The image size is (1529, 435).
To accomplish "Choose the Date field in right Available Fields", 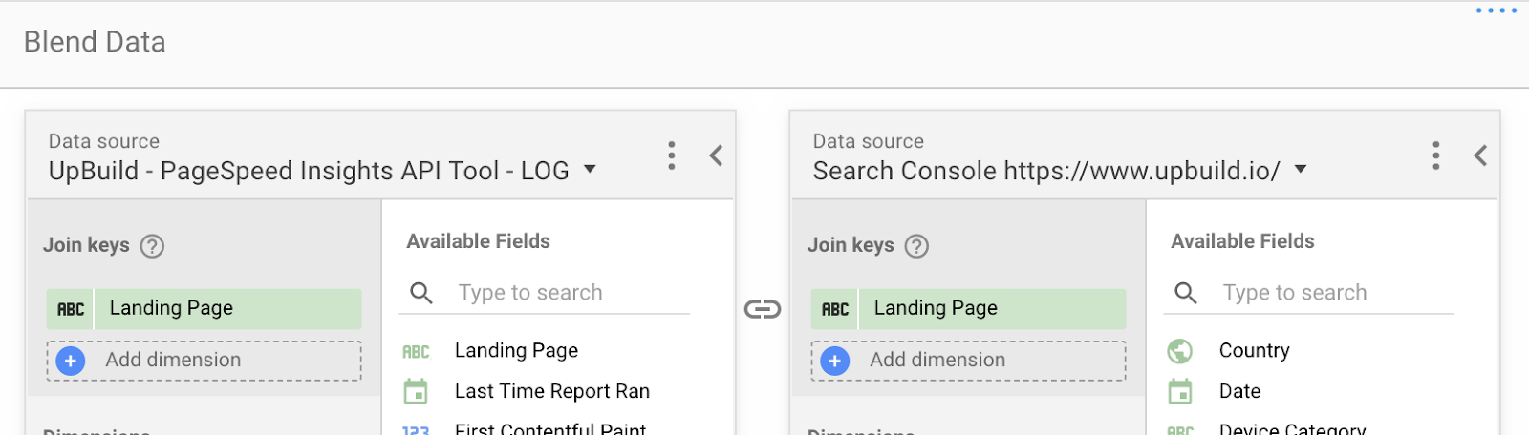I will [1239, 391].
